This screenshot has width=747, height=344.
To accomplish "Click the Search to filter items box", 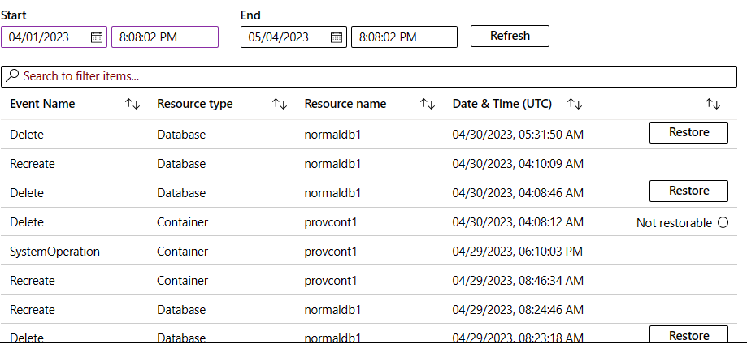I will (374, 76).
